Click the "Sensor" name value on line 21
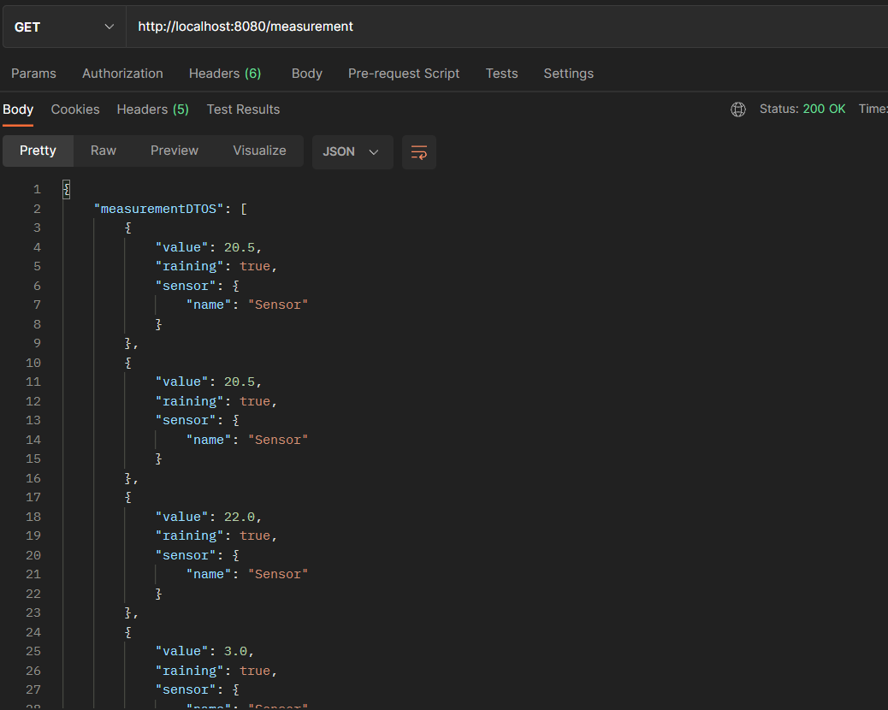The image size is (888, 710). tap(277, 574)
